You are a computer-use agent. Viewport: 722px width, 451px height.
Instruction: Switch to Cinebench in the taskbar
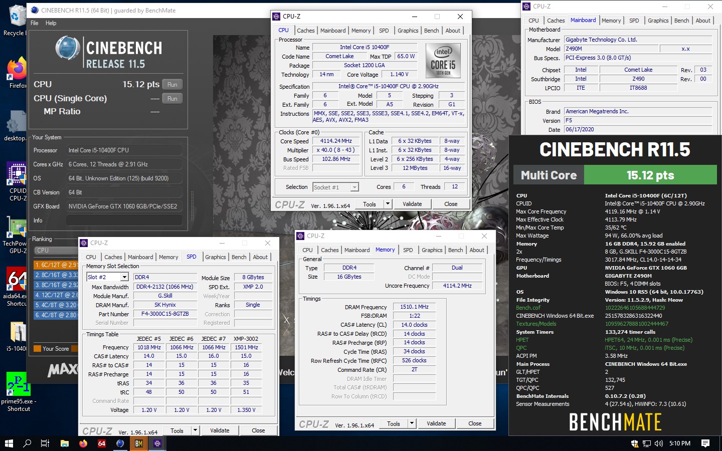tap(120, 443)
